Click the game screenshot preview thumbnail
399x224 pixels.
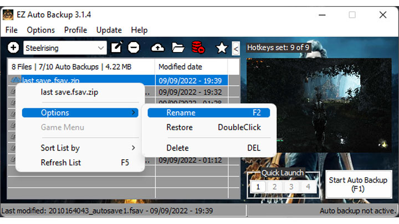[319, 105]
